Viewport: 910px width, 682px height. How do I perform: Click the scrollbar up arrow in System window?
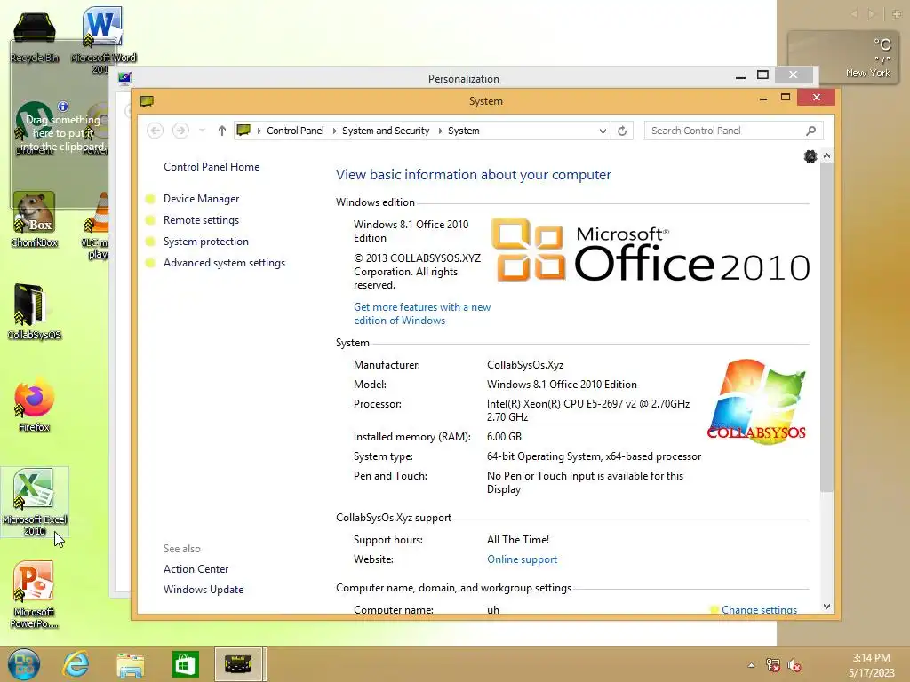coord(827,156)
